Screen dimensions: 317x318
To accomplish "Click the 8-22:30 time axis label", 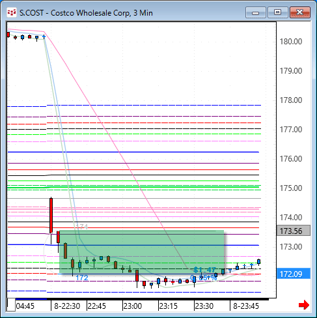I will (67, 306).
